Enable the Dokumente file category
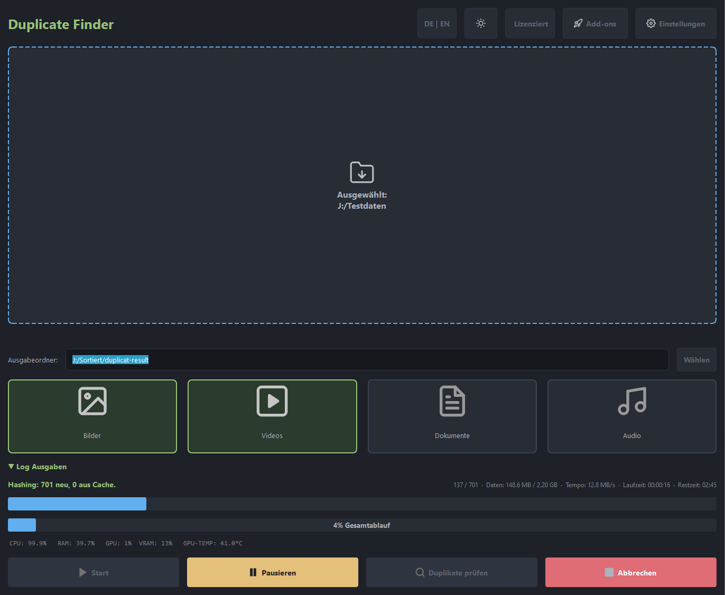Screen dimensions: 725x595 tap(452, 416)
